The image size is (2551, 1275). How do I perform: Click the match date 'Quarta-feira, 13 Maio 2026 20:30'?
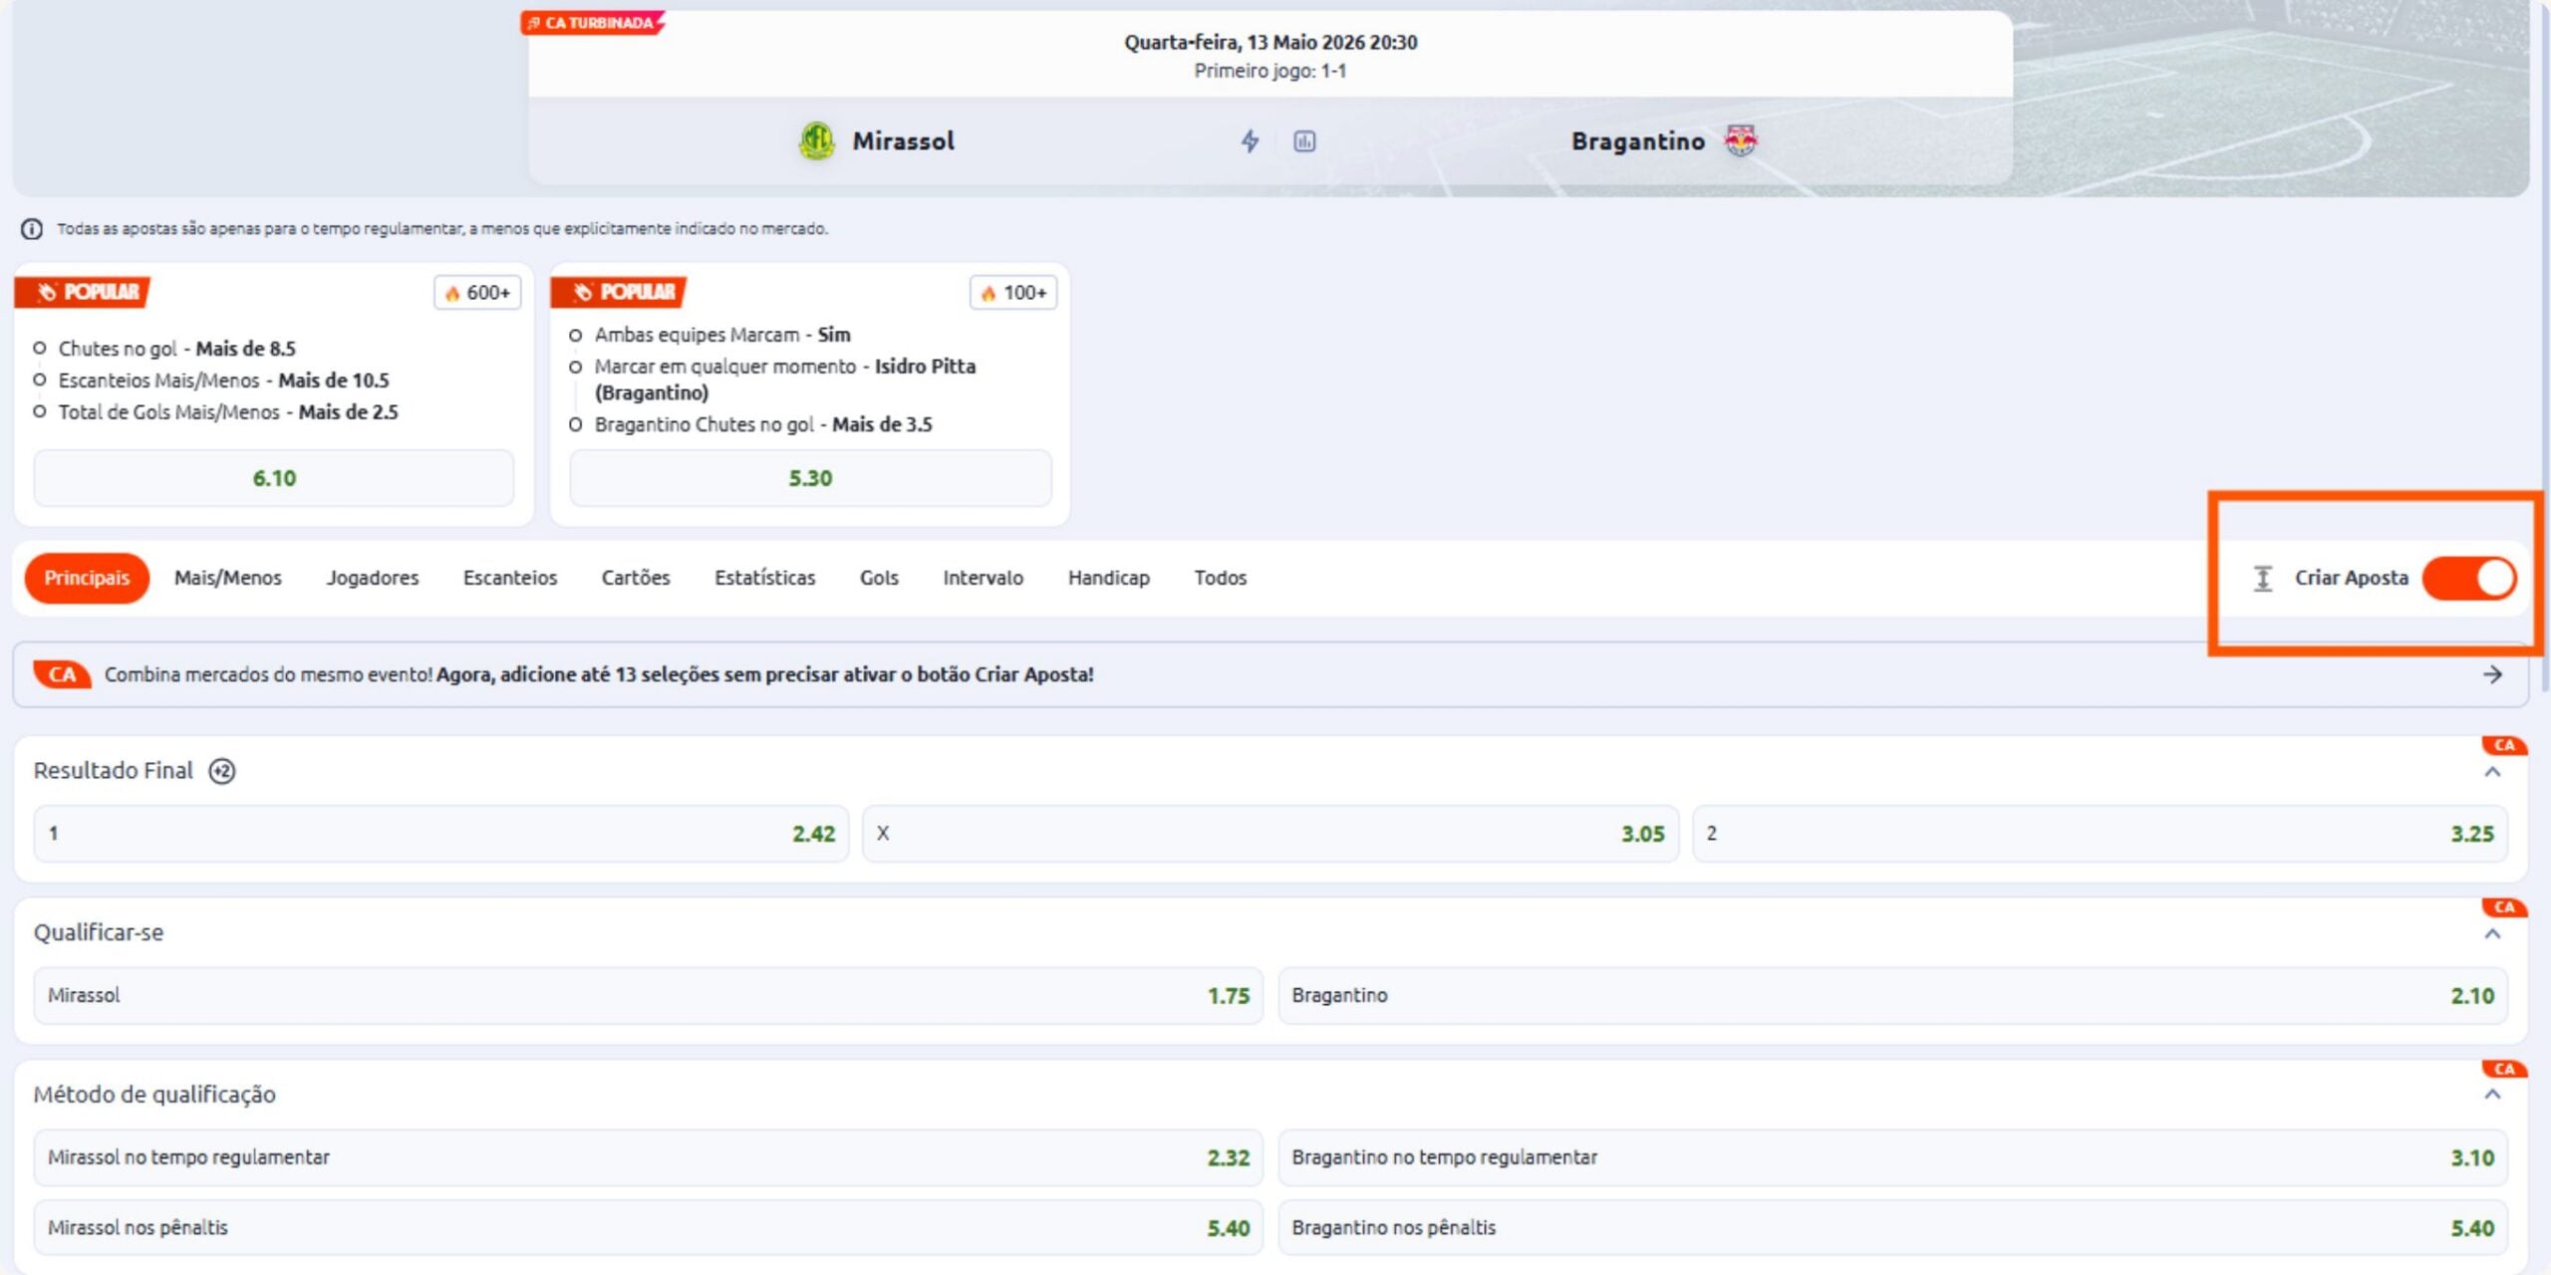(1271, 42)
